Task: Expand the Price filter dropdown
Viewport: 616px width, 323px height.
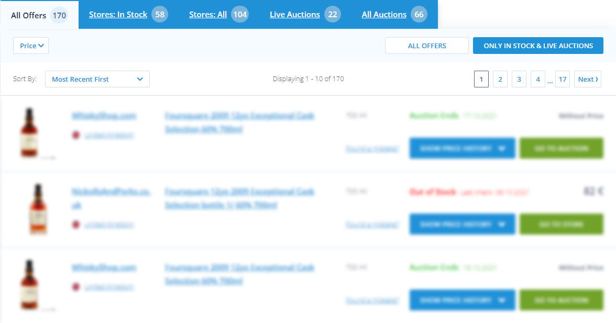Action: point(31,46)
